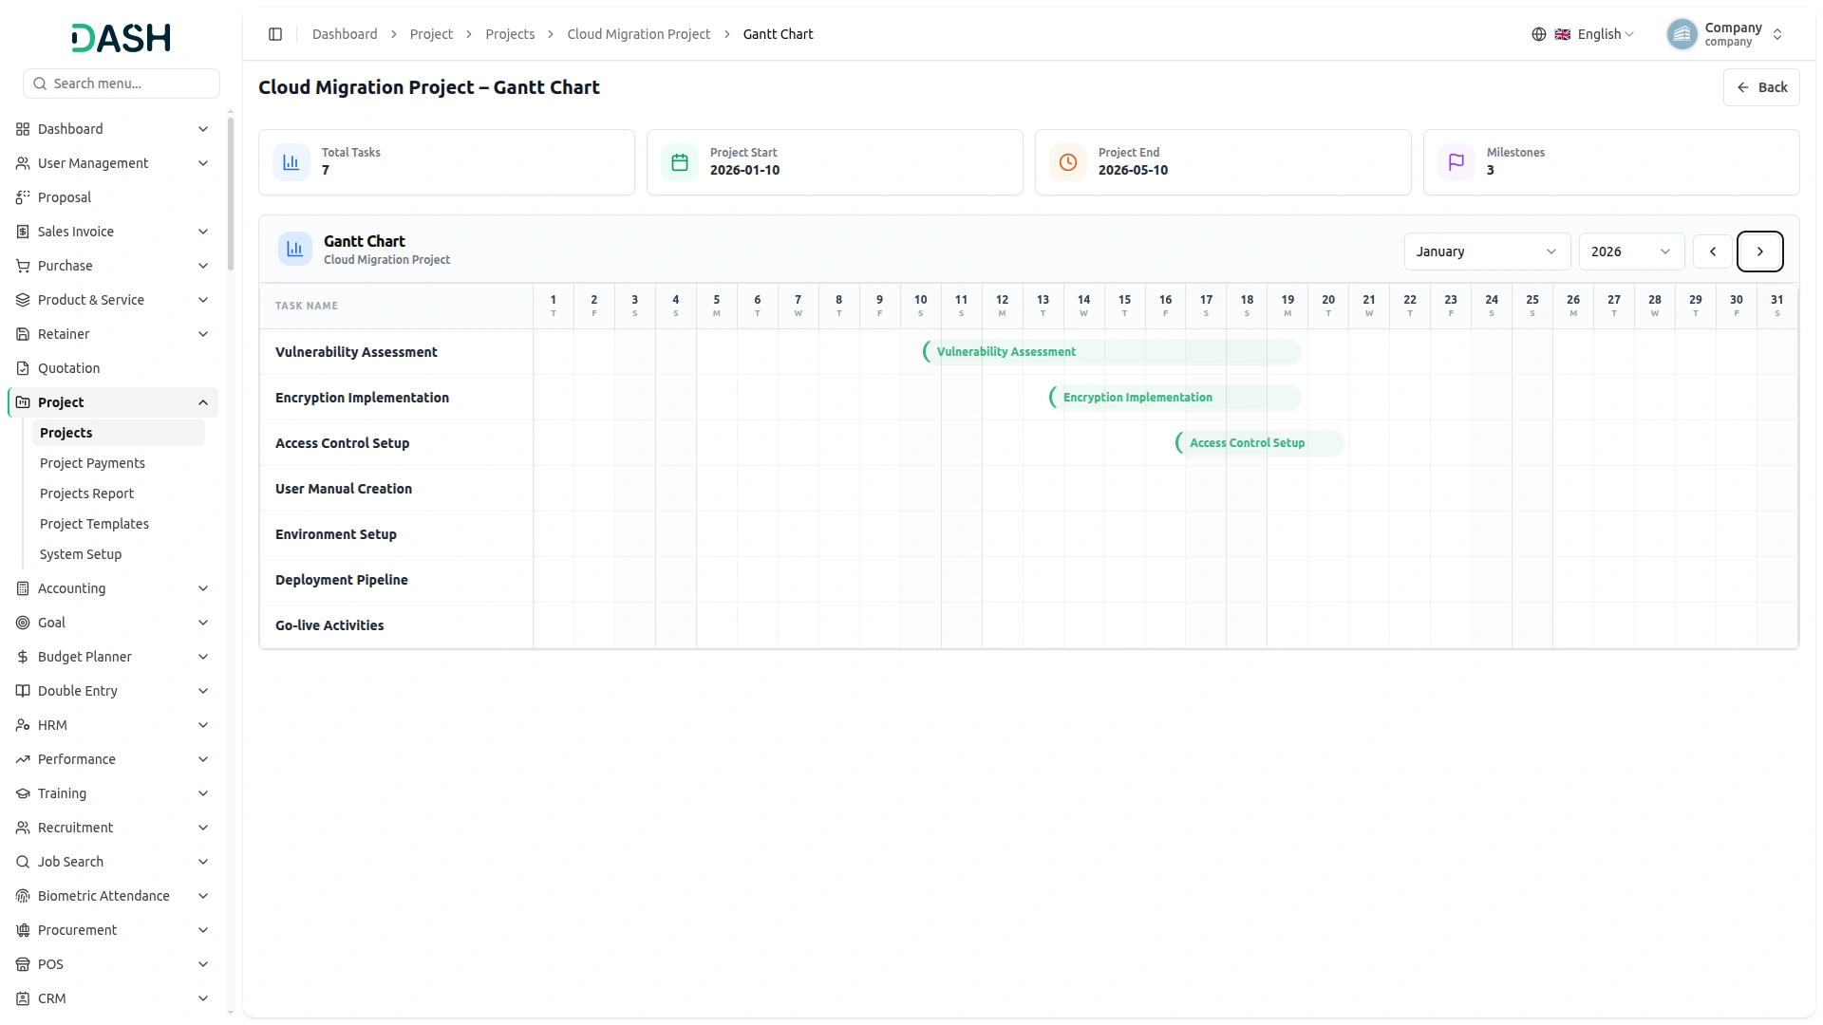The width and height of the screenshot is (1823, 1025).
Task: Click the Sales Invoice sidebar icon
Action: (23, 232)
